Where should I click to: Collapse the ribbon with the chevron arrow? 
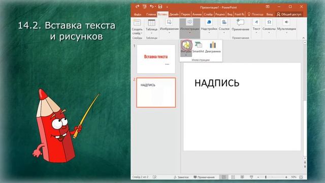click(304, 38)
